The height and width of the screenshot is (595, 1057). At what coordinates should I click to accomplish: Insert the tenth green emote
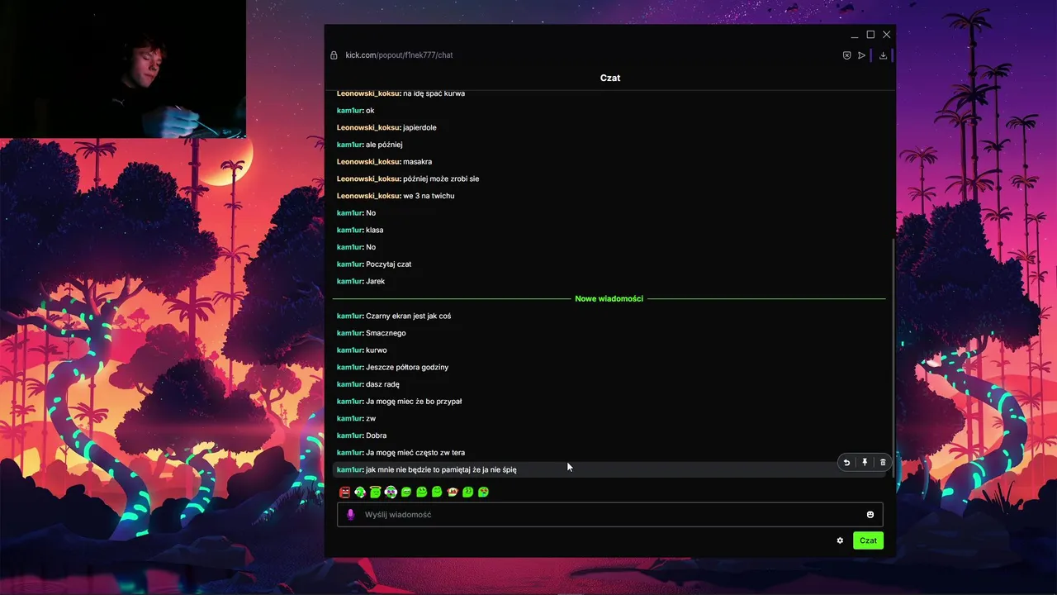tap(483, 492)
